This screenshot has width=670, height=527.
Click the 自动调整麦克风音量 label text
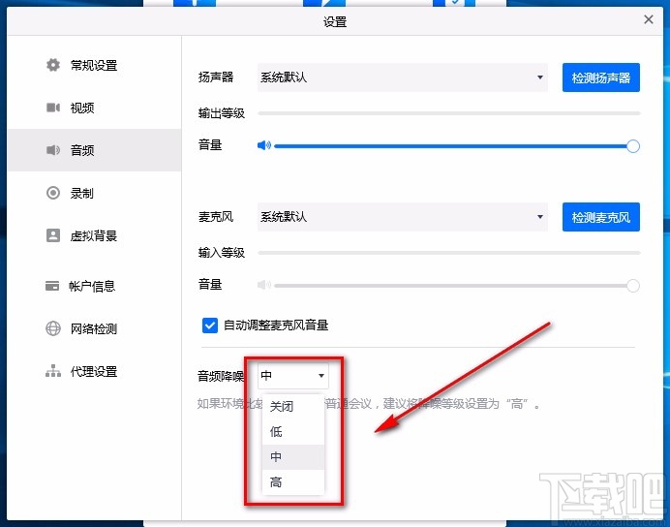[x=276, y=325]
